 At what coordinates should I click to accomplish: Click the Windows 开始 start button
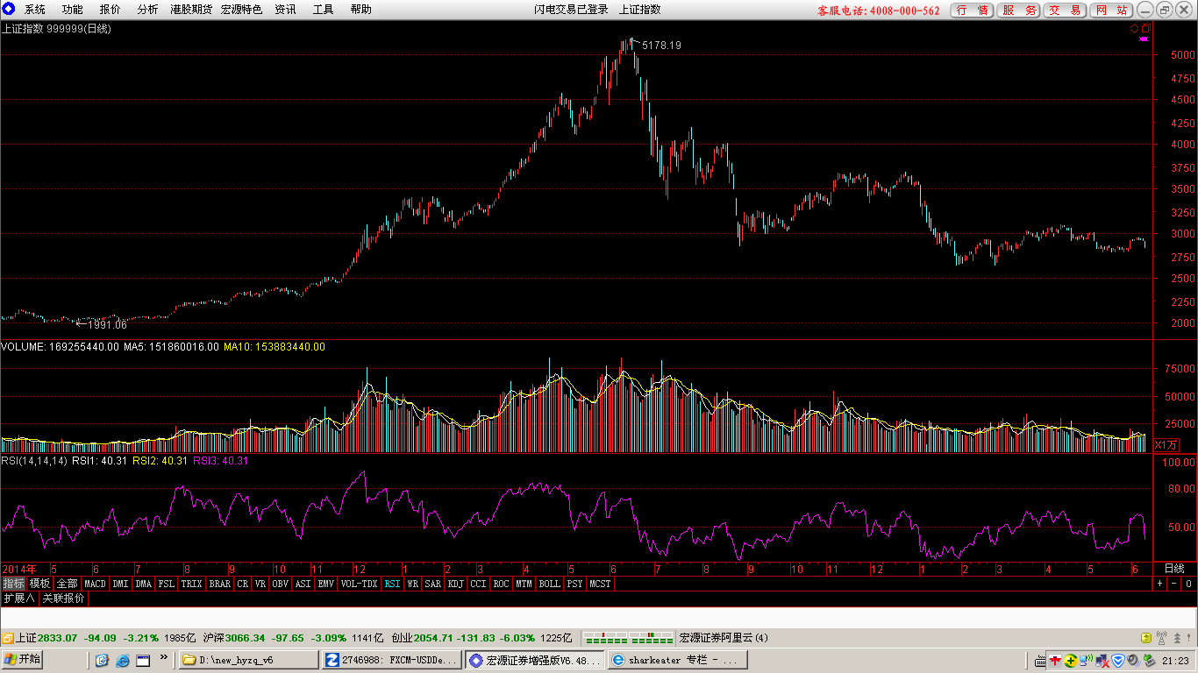tap(23, 660)
